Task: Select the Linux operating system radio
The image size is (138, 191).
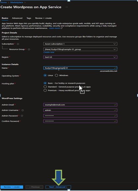Action: (45, 75)
